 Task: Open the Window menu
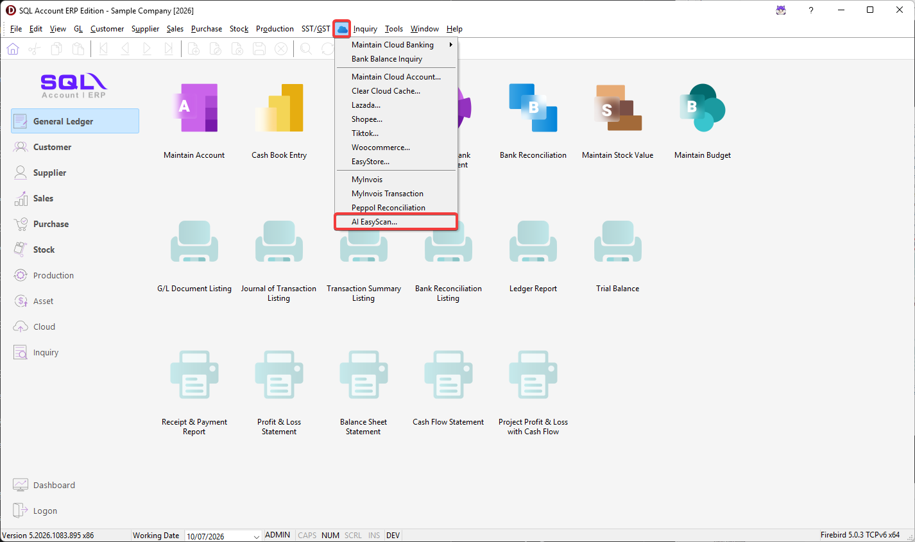click(425, 29)
